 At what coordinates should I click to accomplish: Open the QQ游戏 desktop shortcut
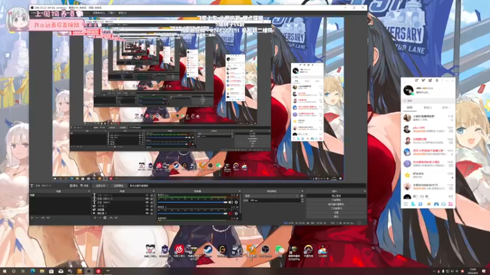point(323,251)
